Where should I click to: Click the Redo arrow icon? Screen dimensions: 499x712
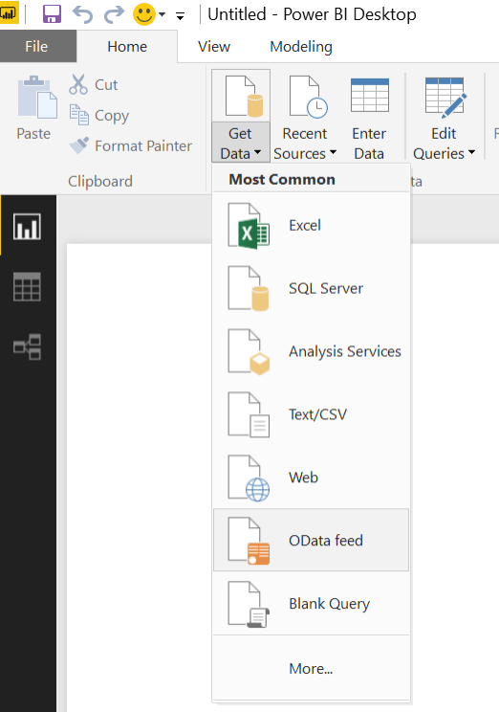click(x=114, y=14)
